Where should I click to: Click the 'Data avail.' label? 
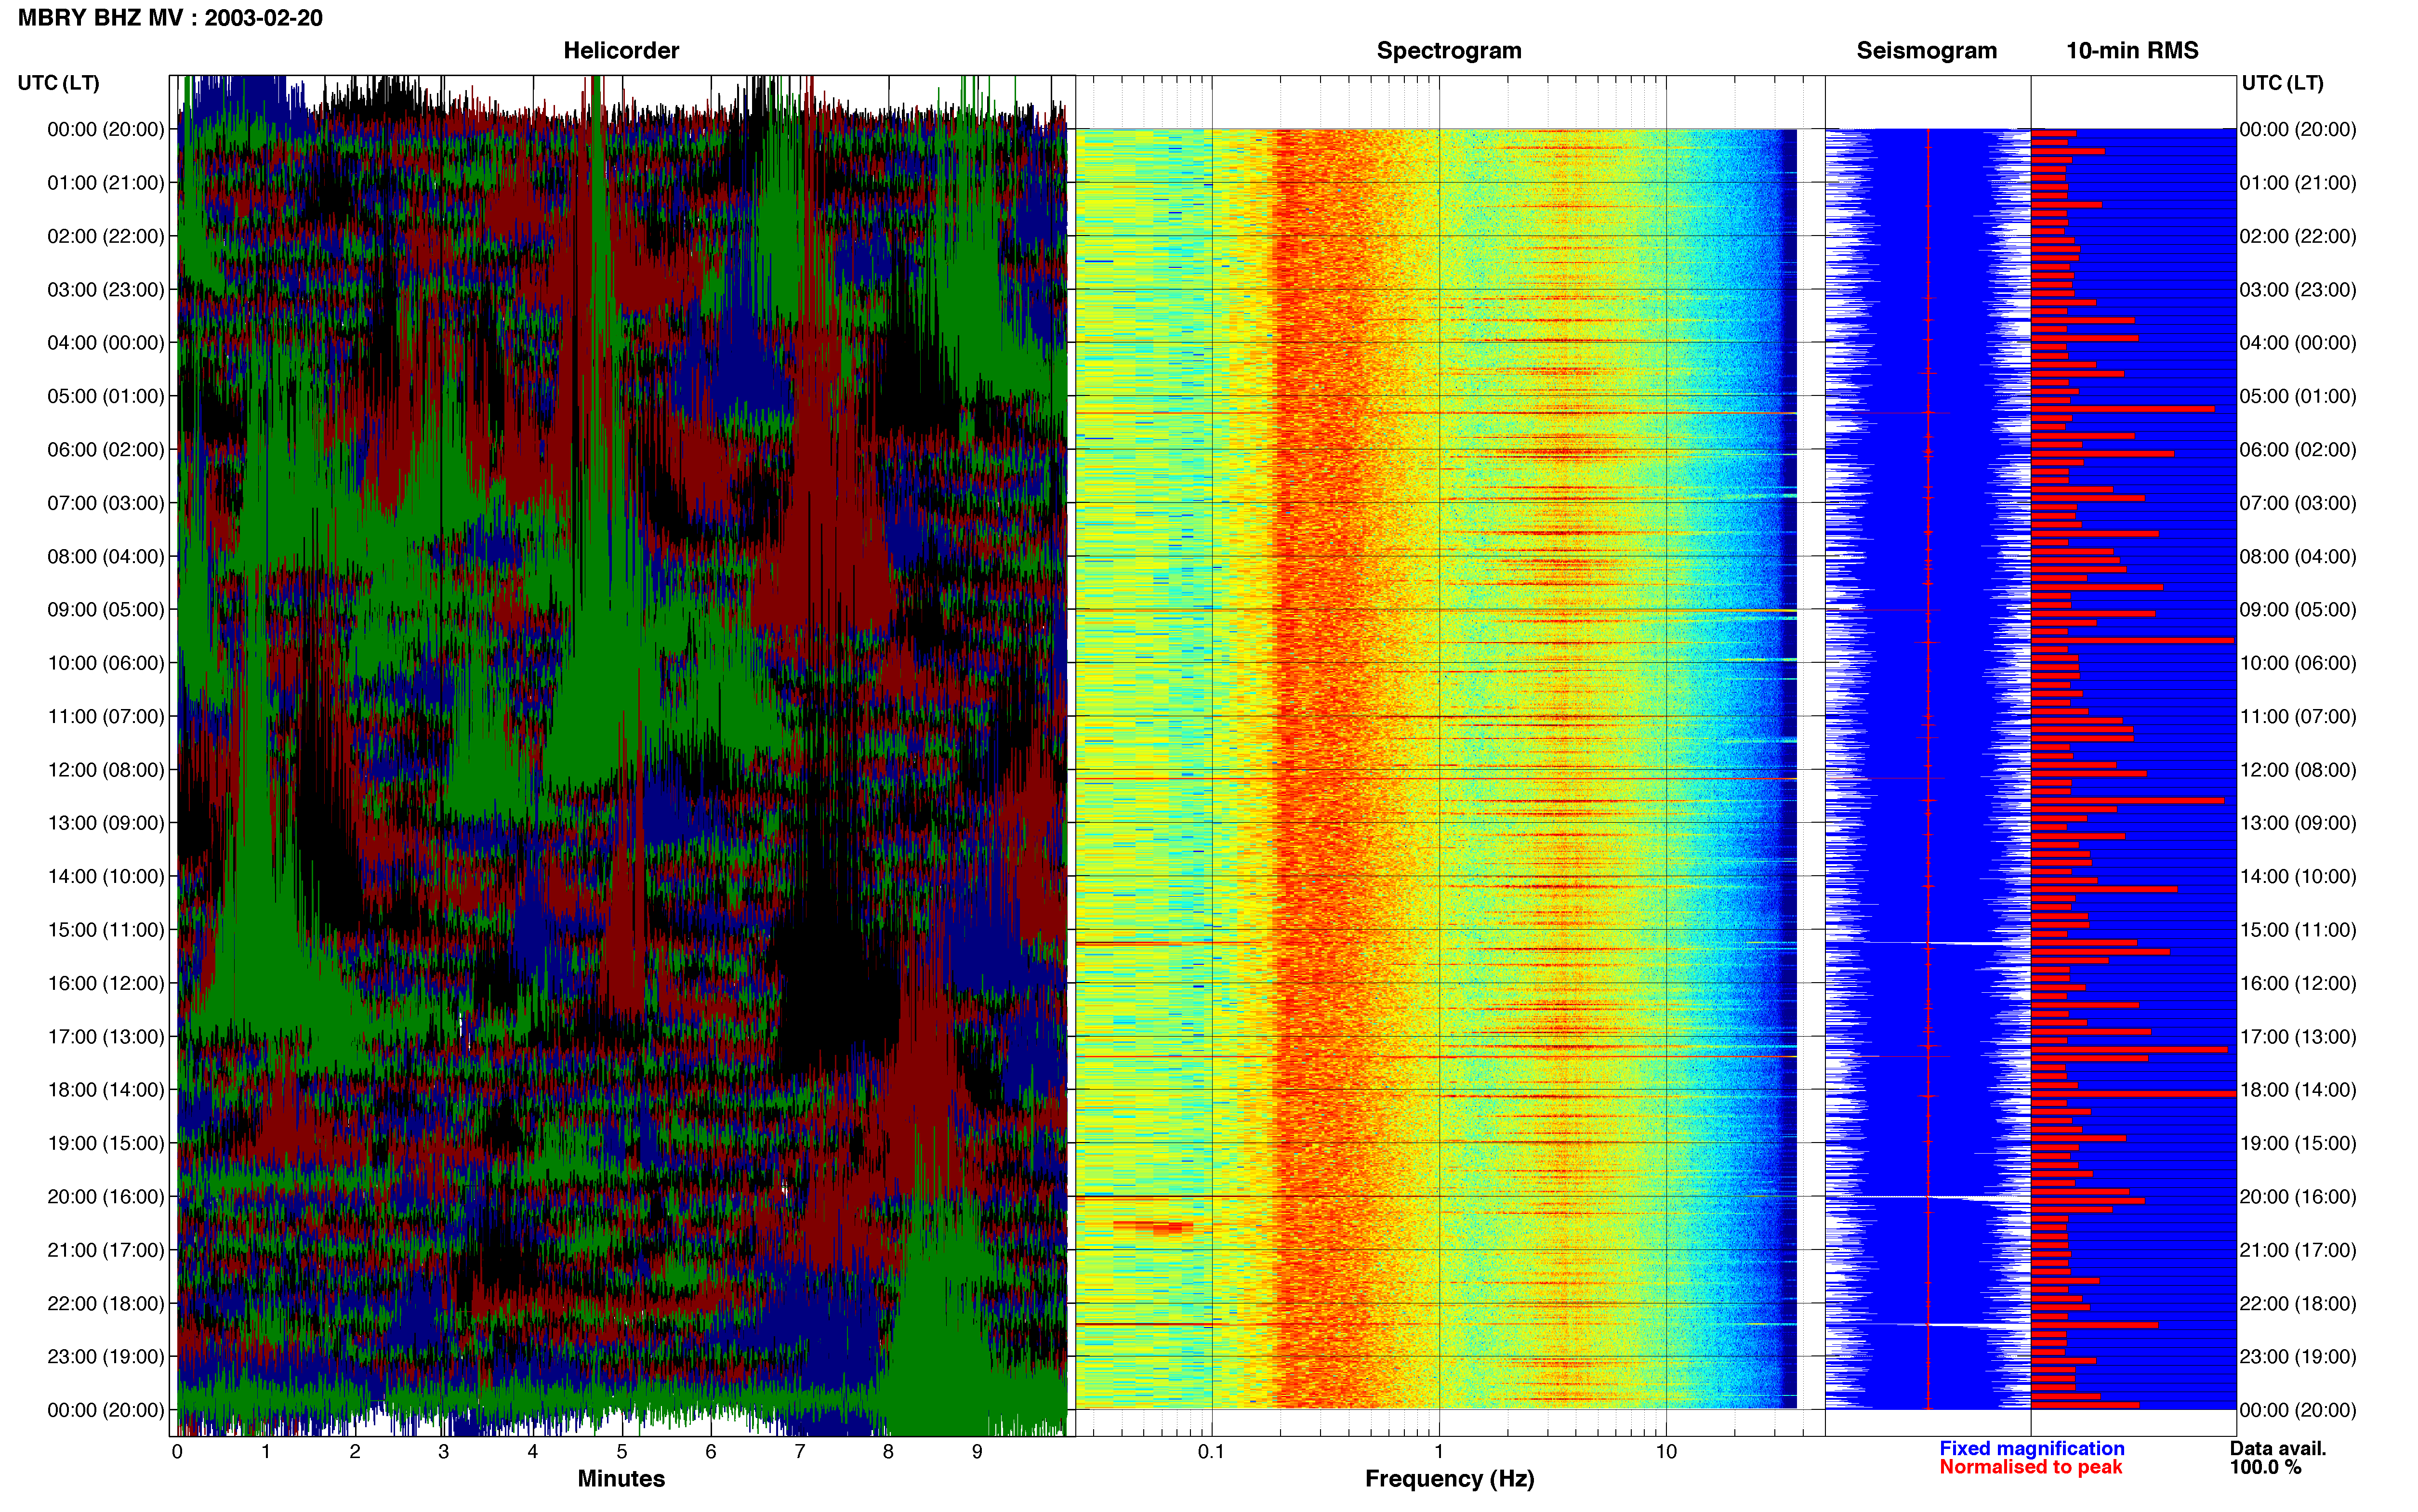click(2278, 1449)
